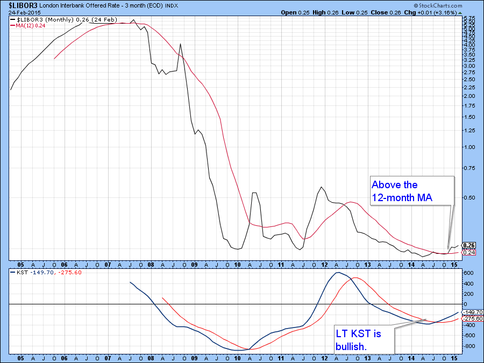Viewport: 484px width, 363px height.
Task: Click the red -275.60 signal value label
Action: tap(470, 319)
